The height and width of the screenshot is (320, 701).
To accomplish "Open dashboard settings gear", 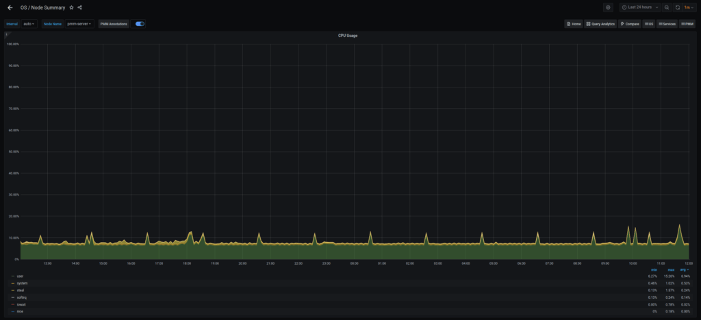I will point(608,8).
